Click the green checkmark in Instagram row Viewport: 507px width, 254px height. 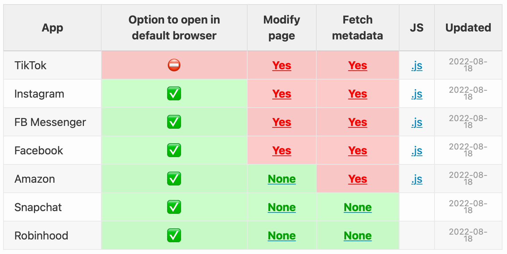coord(174,94)
